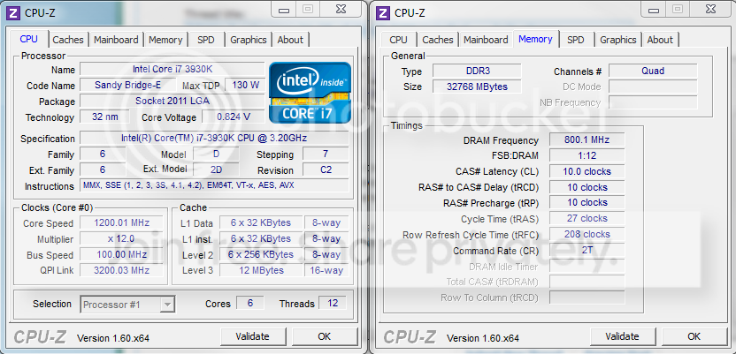Click the Core Voltage value 0.824 V

pyautogui.click(x=234, y=117)
